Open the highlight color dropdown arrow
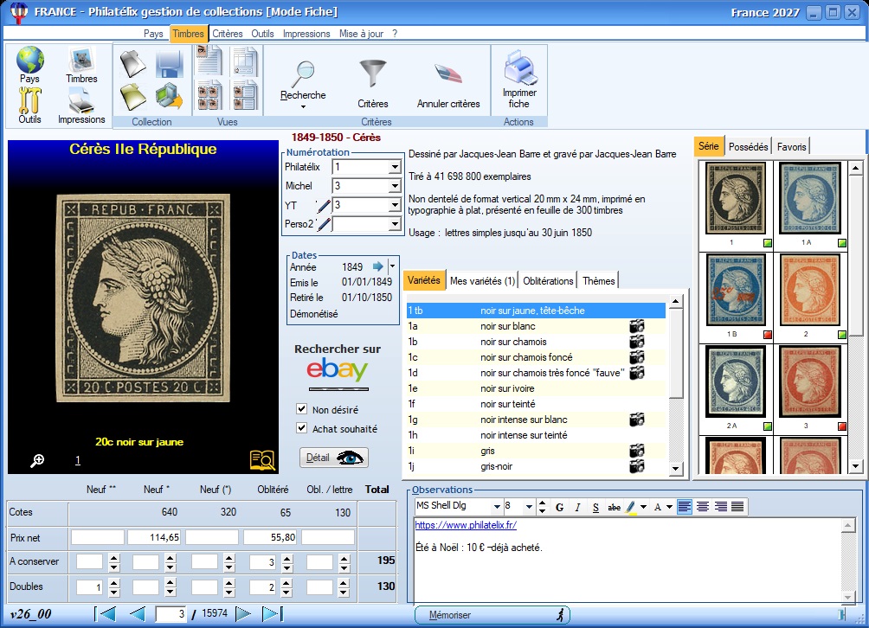This screenshot has height=628, width=869. [x=643, y=507]
